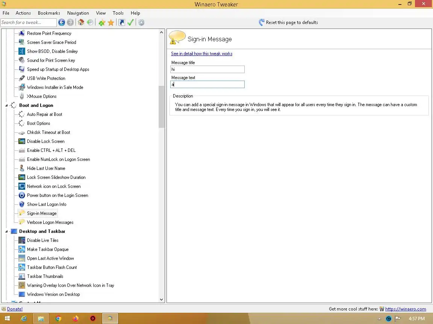Open 'See in detail how this tweak works' link
Viewport: 433px width, 324px height.
pos(201,54)
